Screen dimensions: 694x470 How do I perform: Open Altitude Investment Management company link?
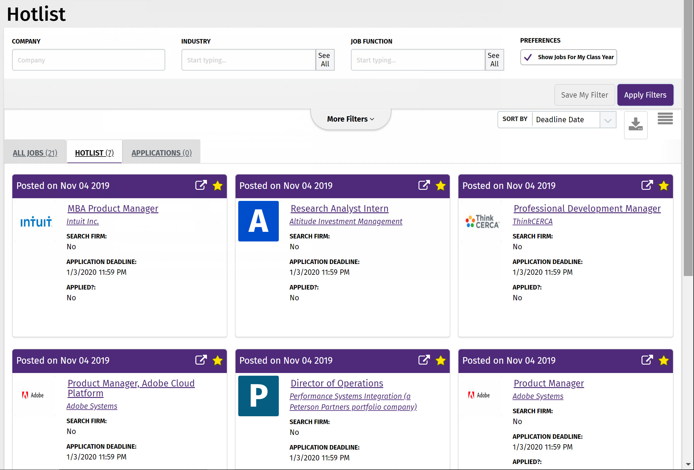tap(346, 221)
